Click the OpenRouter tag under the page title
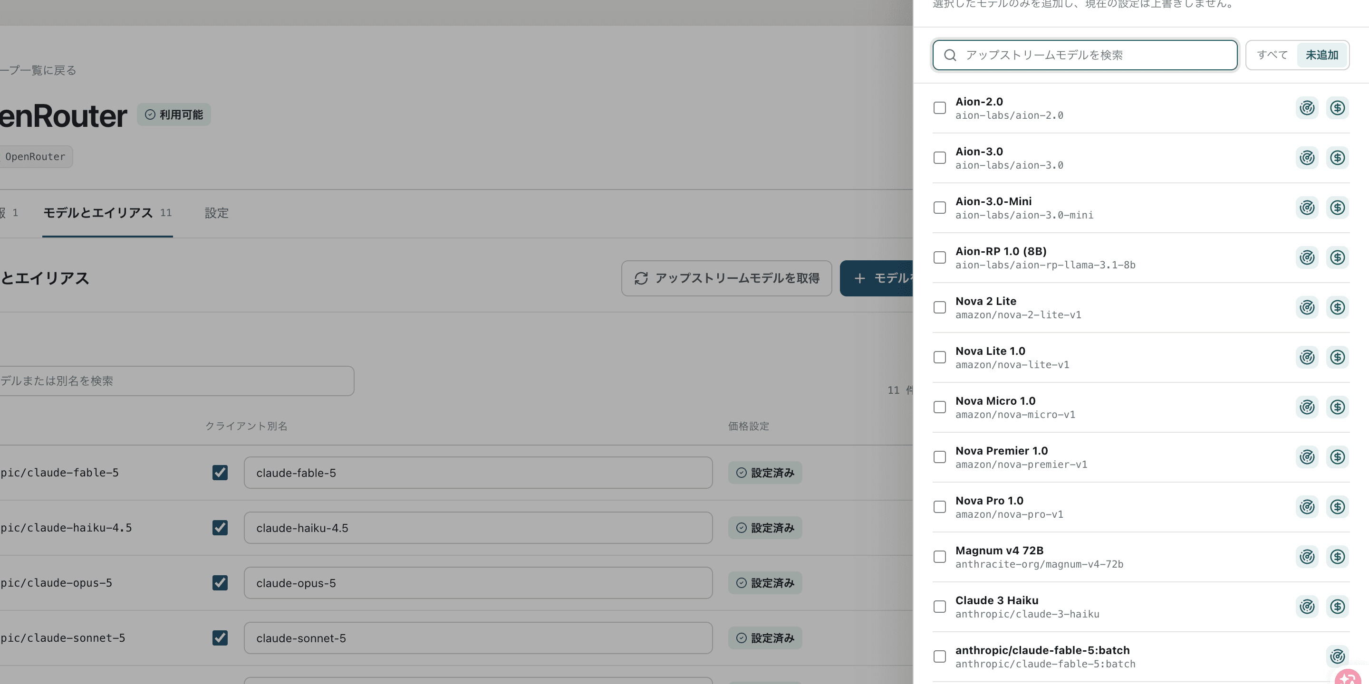Screen dimensions: 1369x684 (36, 157)
